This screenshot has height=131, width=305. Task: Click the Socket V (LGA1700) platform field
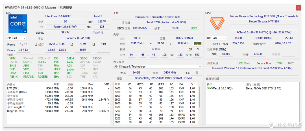click(x=78, y=38)
